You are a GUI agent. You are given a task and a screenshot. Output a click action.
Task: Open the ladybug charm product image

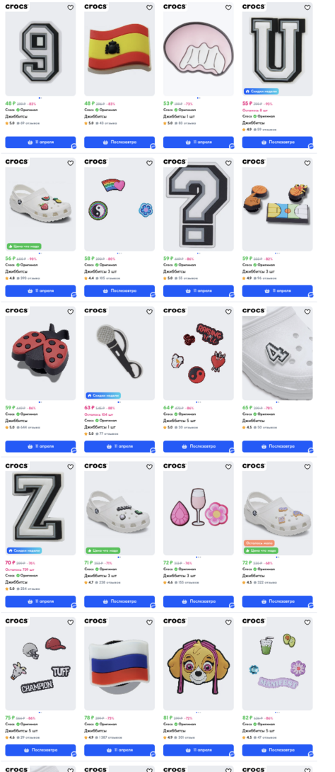(40, 353)
